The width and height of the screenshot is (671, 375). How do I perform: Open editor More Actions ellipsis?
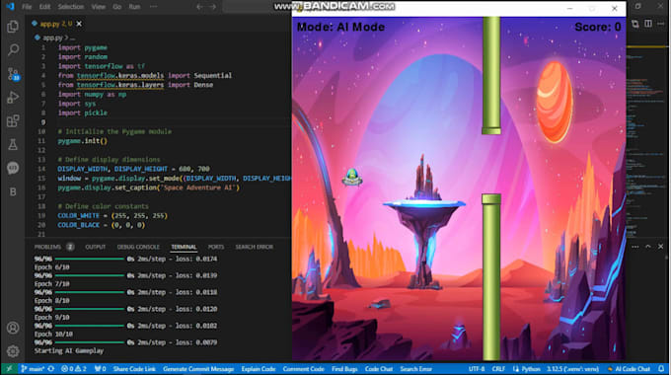pos(661,24)
